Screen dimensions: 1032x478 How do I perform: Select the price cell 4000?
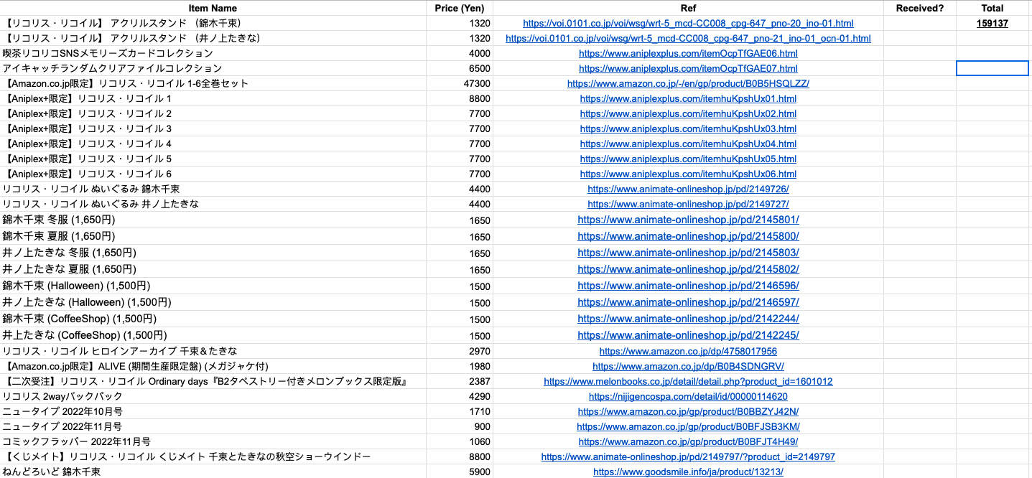tap(460, 54)
